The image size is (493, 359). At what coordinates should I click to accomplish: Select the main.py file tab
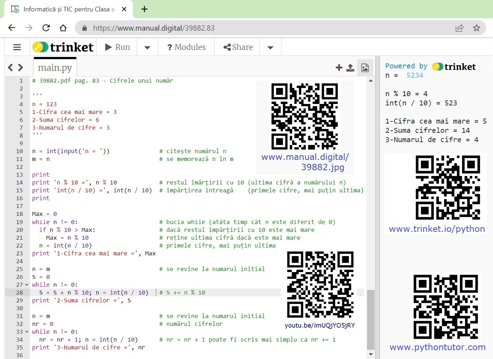coord(55,67)
